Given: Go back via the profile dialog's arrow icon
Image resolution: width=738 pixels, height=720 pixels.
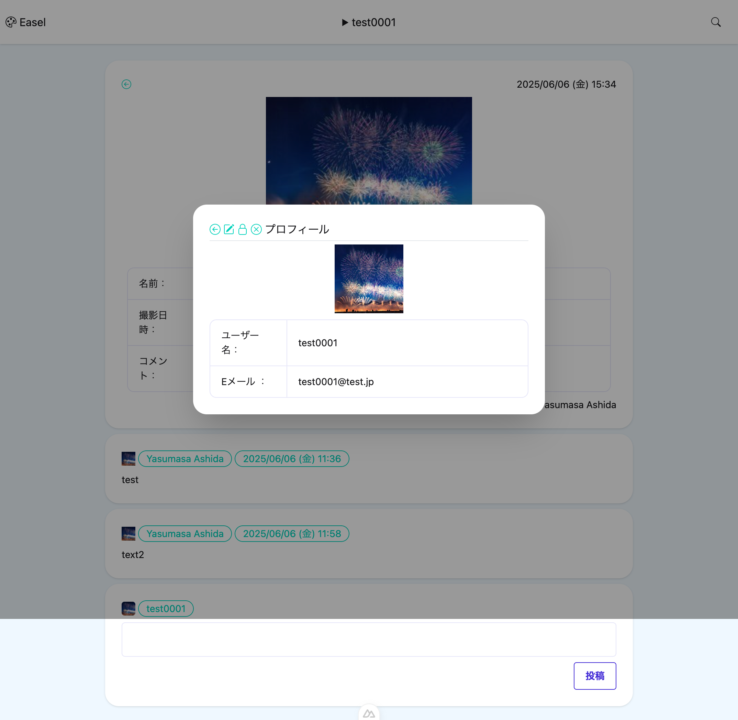Looking at the screenshot, I should click(215, 229).
